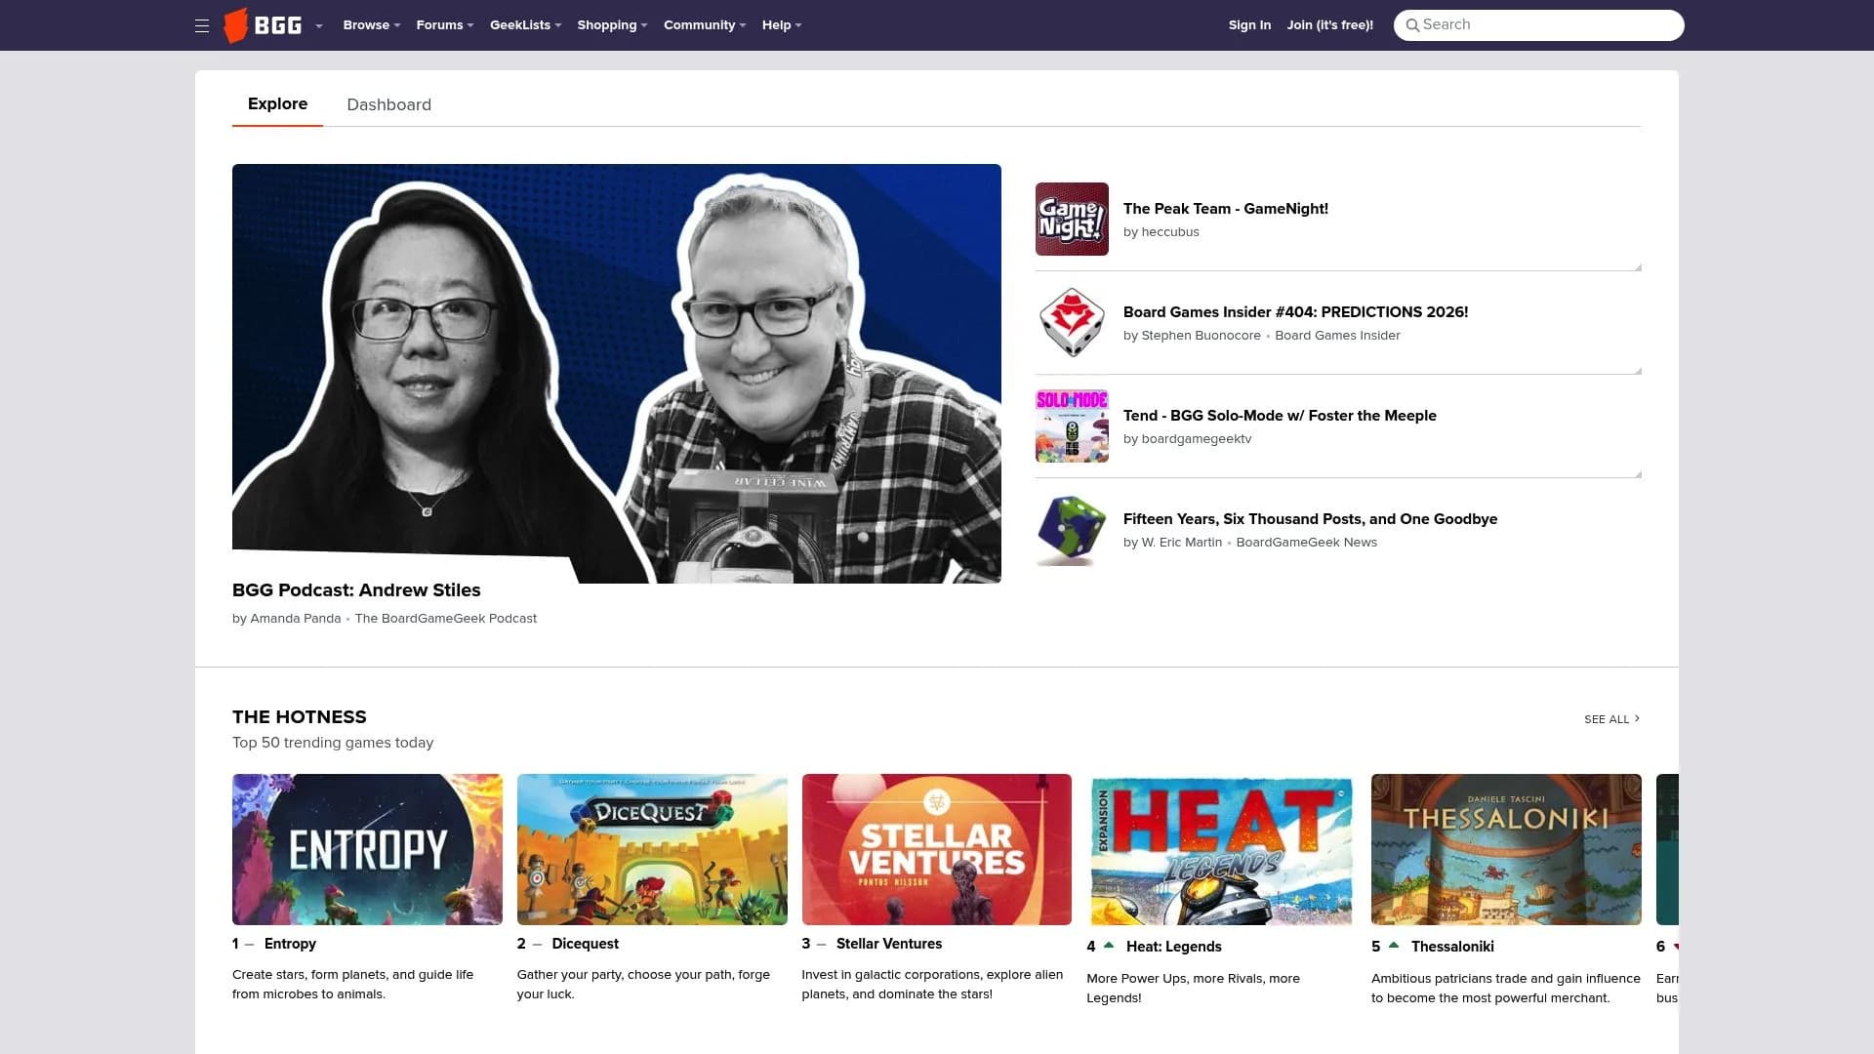Click the BGG logo

pos(264,25)
